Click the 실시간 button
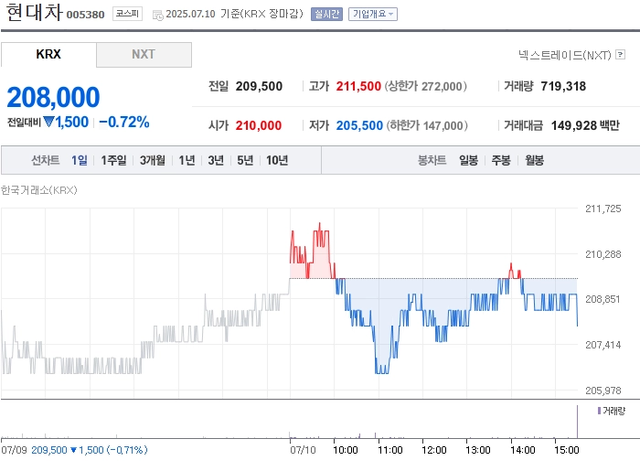The height and width of the screenshot is (471, 640). pyautogui.click(x=326, y=14)
